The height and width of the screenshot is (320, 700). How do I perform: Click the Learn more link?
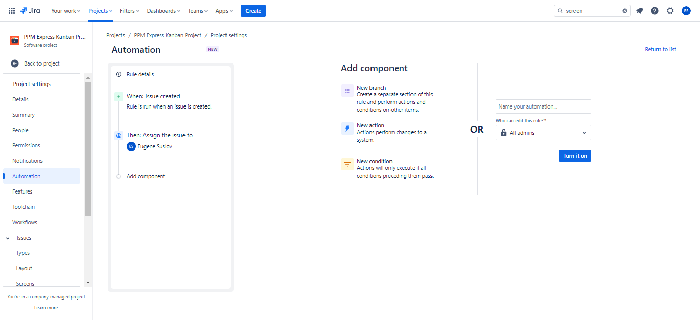[x=46, y=308]
